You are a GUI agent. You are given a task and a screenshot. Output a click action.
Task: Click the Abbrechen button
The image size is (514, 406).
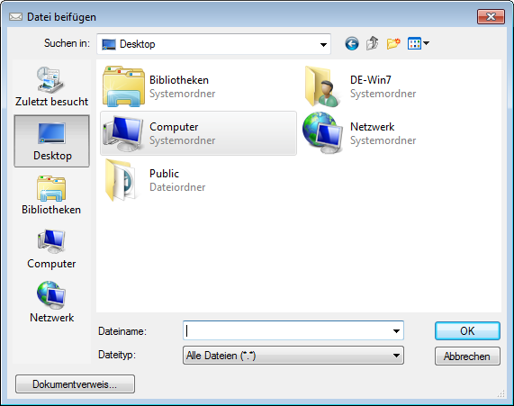[x=467, y=356]
